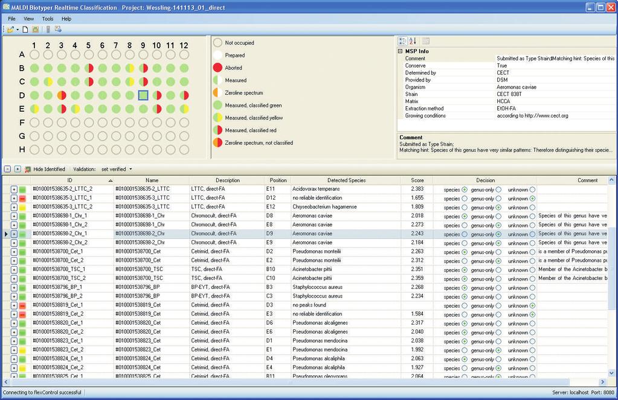This screenshot has width=618, height=400.
Task: Expand row #010001538824_Cet_1 details
Action: (14, 359)
